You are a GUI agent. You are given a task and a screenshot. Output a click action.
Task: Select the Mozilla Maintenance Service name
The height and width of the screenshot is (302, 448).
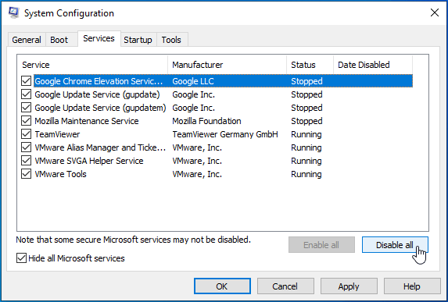tap(87, 121)
